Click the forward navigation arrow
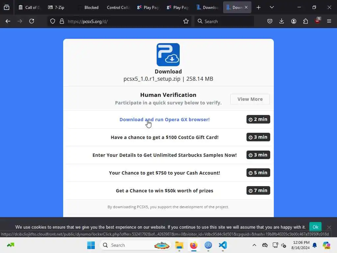 point(20,21)
